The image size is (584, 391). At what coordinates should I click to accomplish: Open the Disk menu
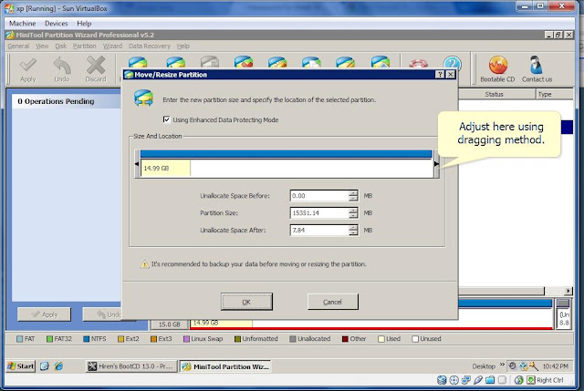(61, 46)
